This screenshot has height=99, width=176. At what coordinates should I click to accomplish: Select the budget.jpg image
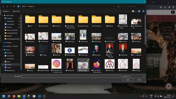pos(30,37)
